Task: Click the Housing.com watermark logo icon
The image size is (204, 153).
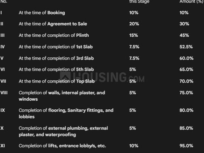Action: pyautogui.click(x=65, y=77)
